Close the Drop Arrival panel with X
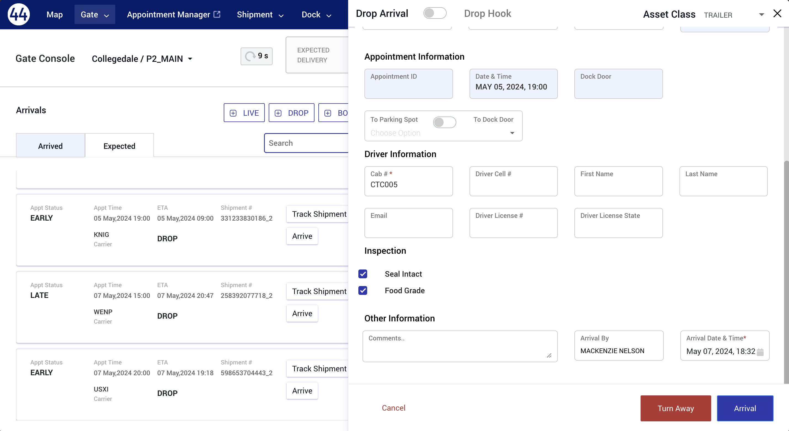The image size is (789, 431). (x=777, y=14)
